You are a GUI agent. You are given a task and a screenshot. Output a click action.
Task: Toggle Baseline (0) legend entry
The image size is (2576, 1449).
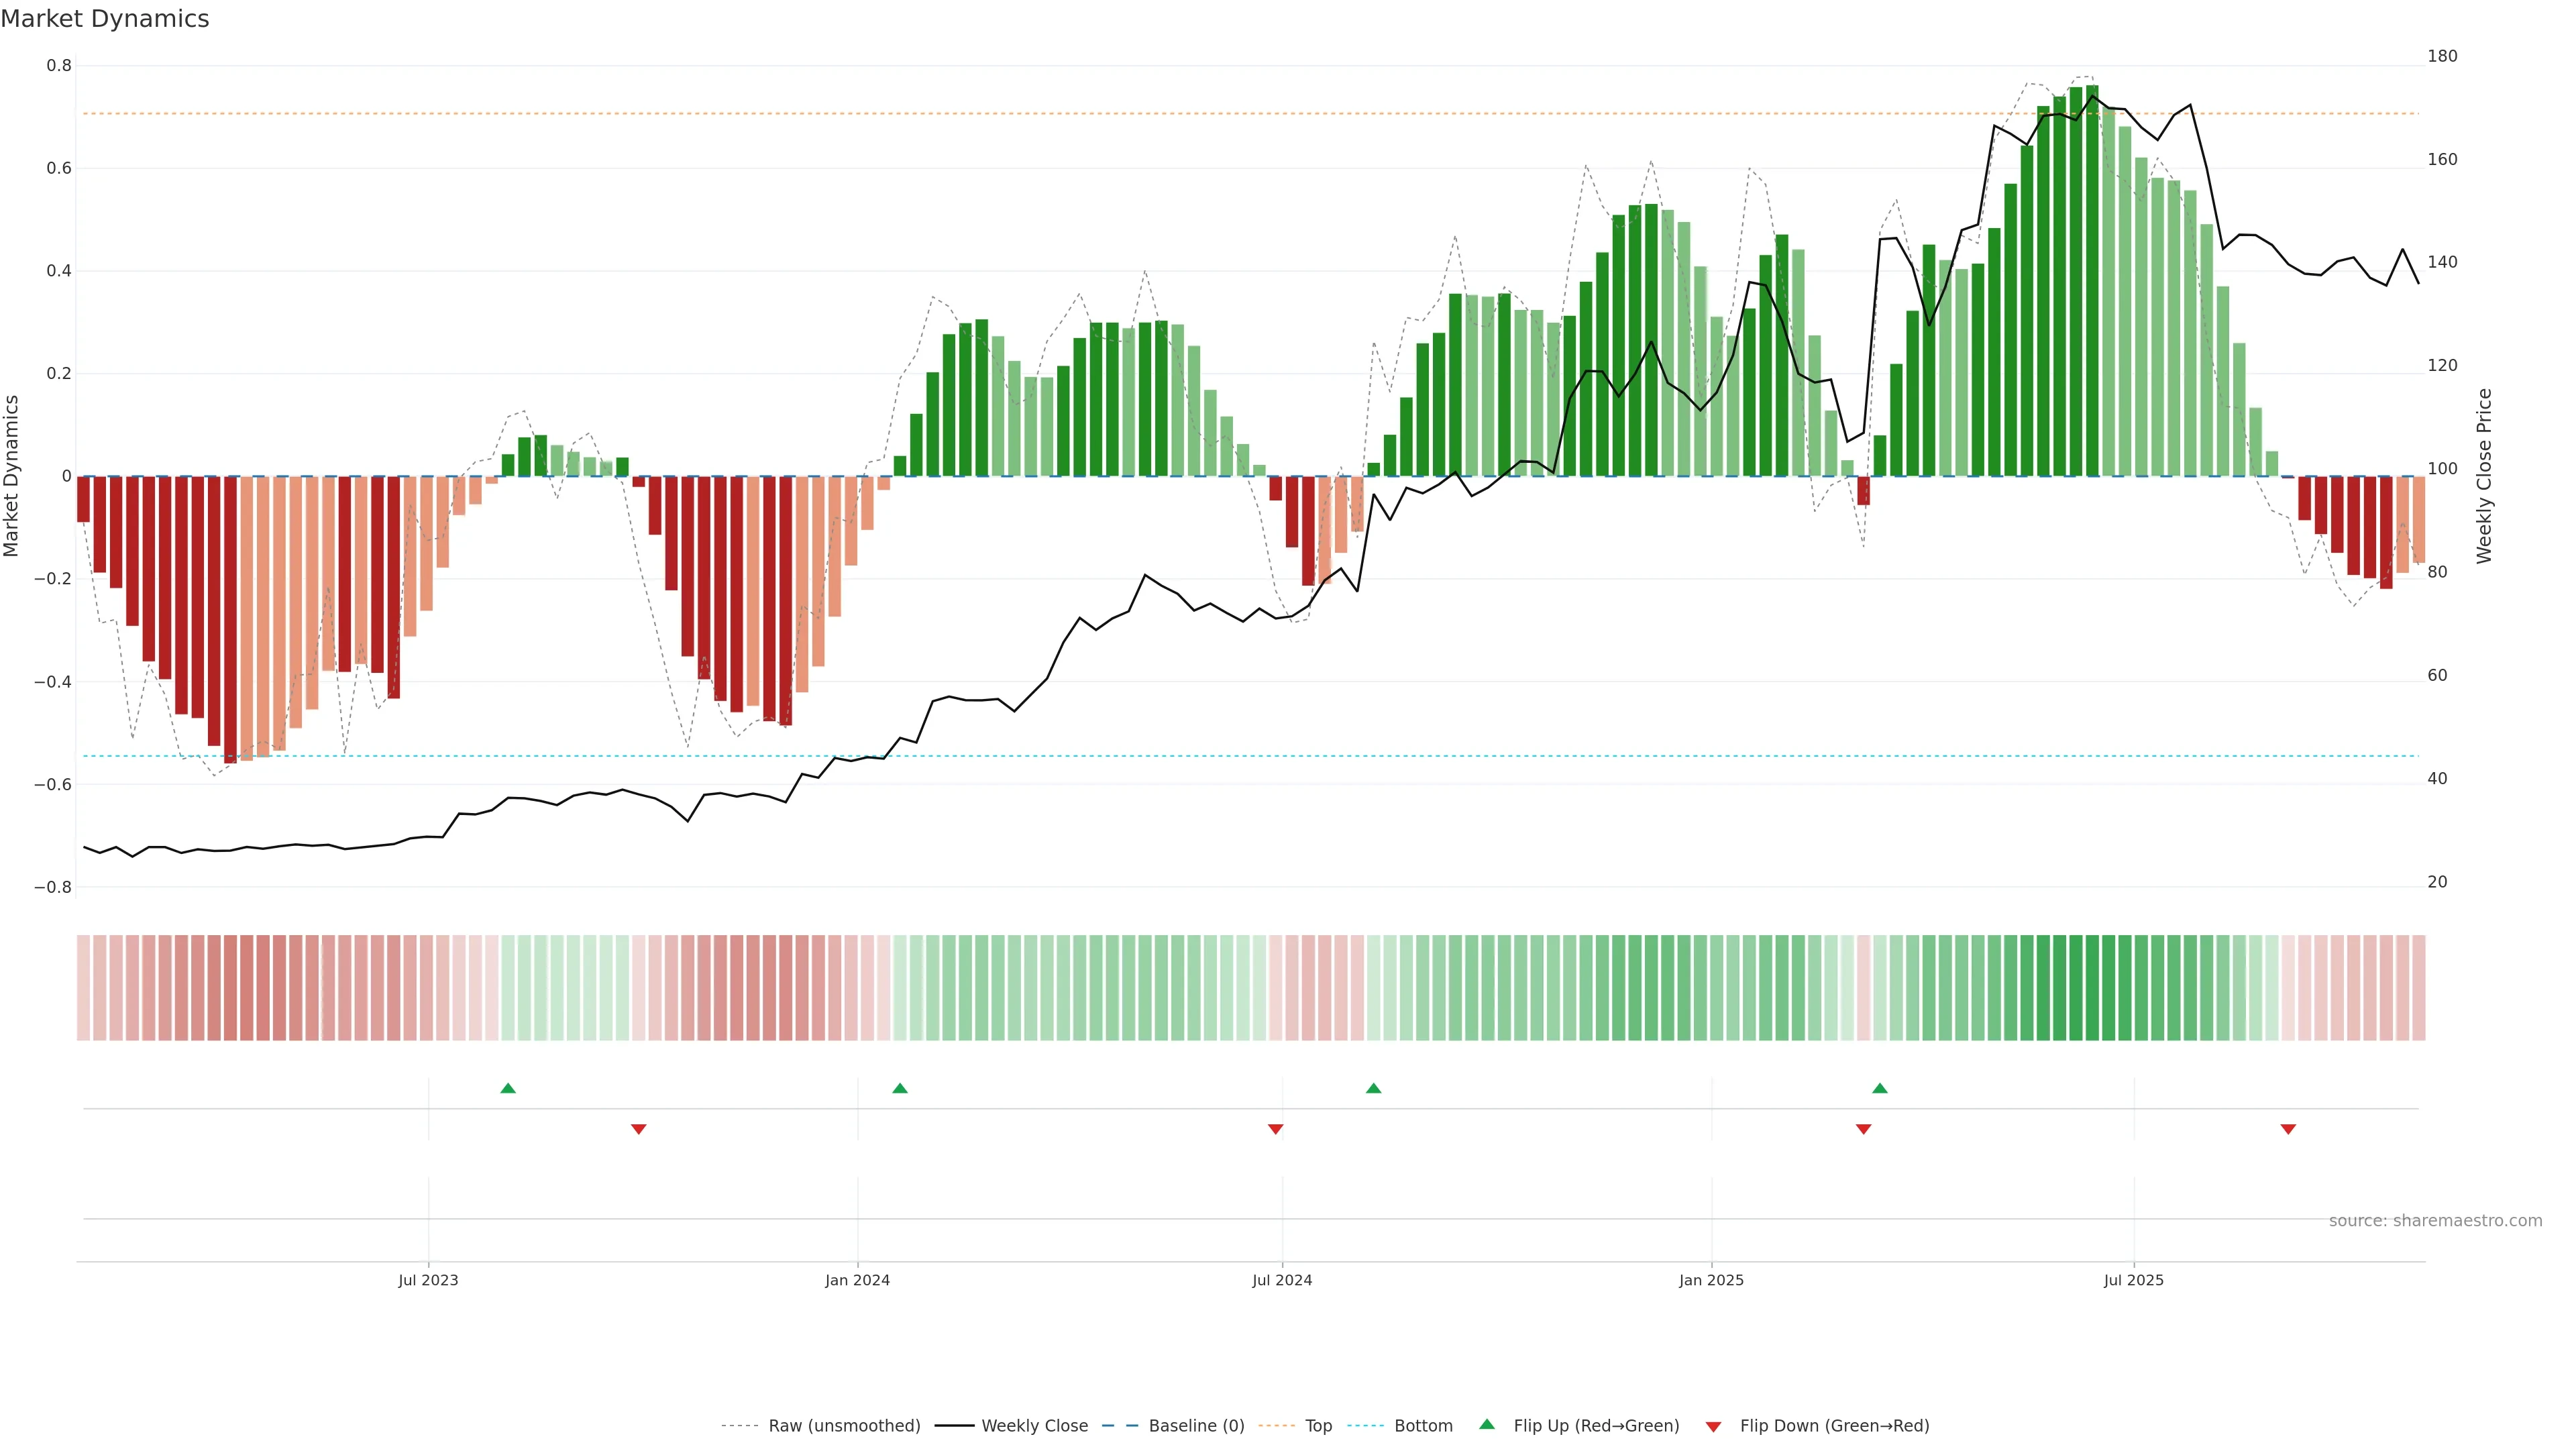point(1196,1426)
